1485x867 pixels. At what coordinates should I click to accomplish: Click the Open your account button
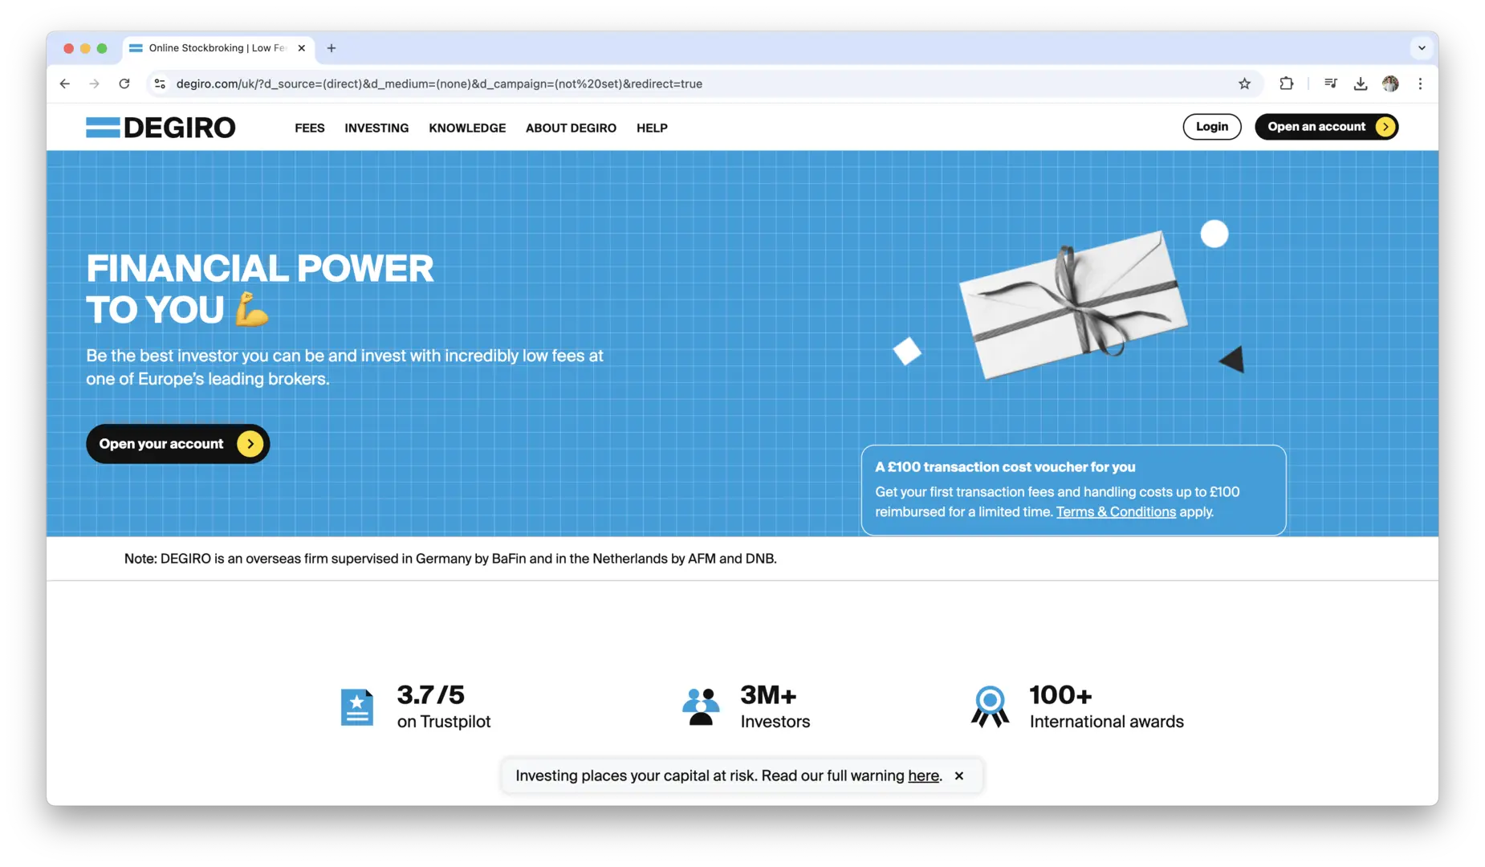click(177, 444)
